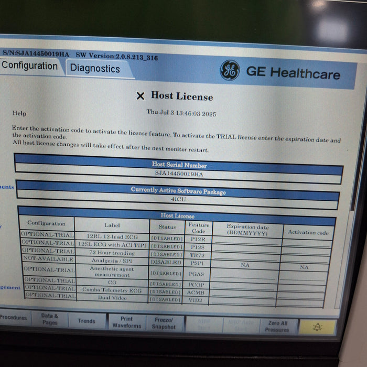This screenshot has width=367, height=367.
Task: Click the ACMB feature code
Action: (x=196, y=293)
